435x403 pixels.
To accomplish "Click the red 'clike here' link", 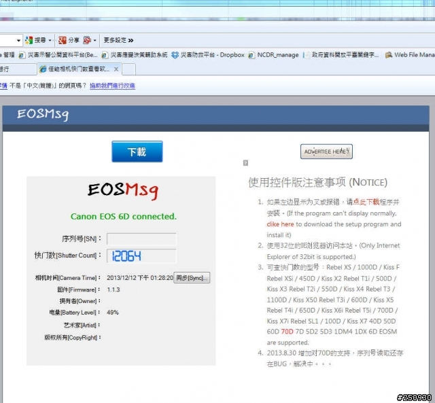I will [280, 224].
